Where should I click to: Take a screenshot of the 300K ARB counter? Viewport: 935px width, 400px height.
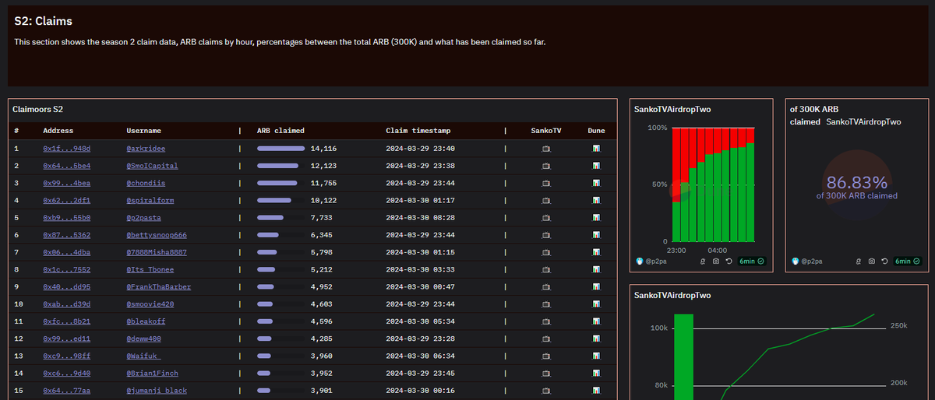point(872,261)
